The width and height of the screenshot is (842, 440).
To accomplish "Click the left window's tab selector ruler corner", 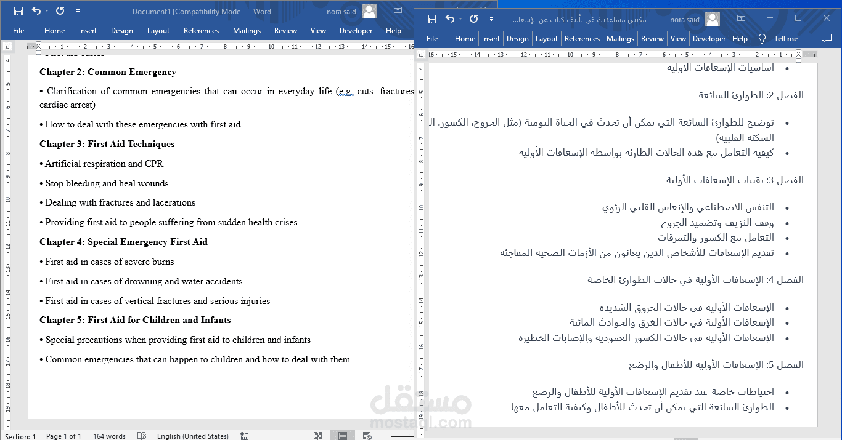I will [x=7, y=46].
